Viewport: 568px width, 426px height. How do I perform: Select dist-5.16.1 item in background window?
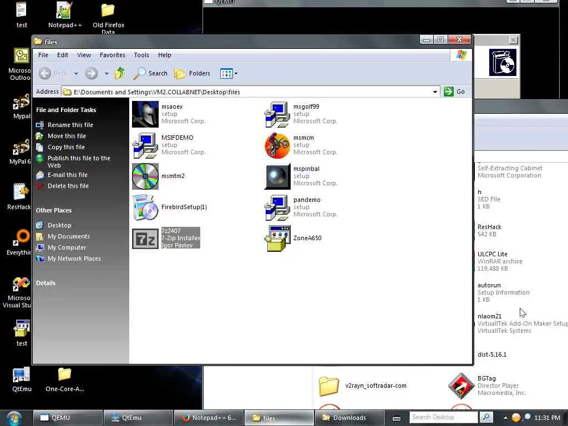point(492,354)
